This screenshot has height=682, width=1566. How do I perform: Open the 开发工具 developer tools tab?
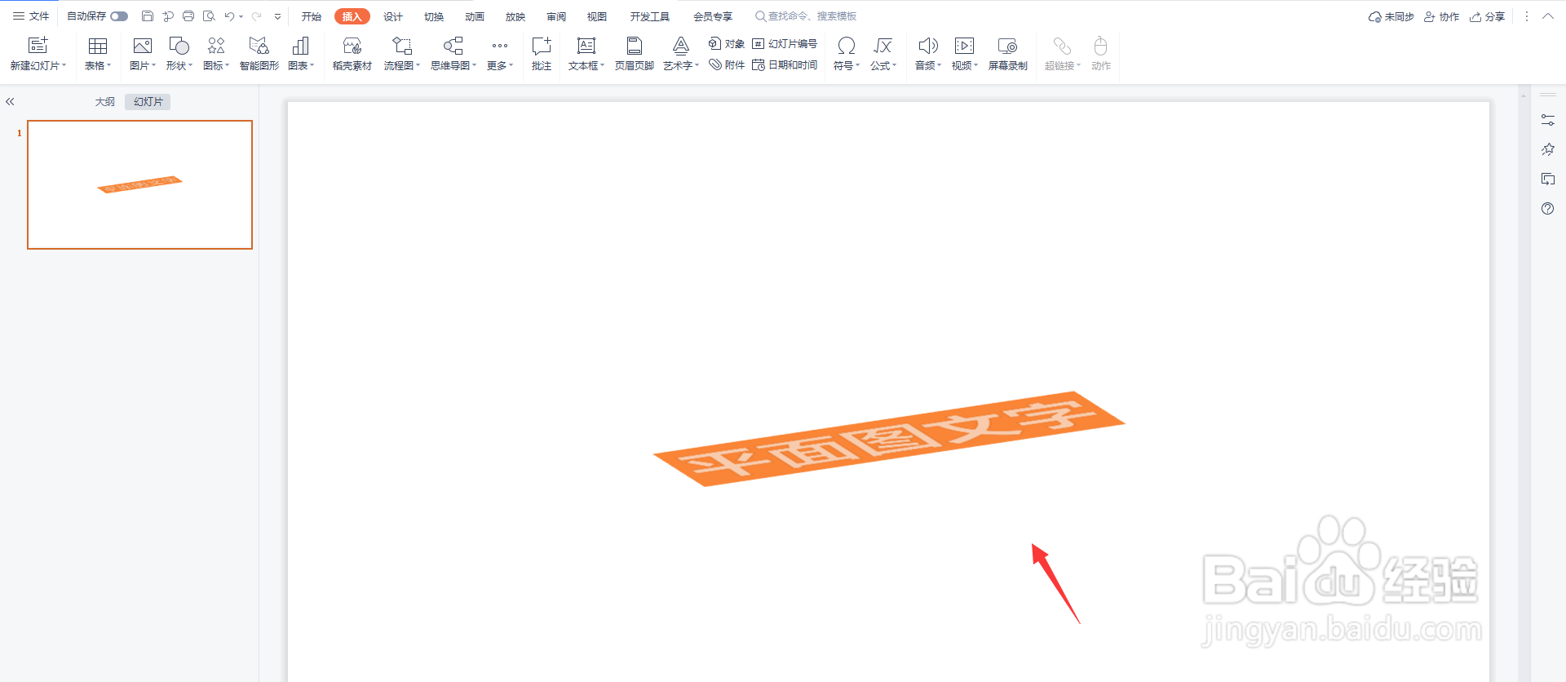pos(649,16)
